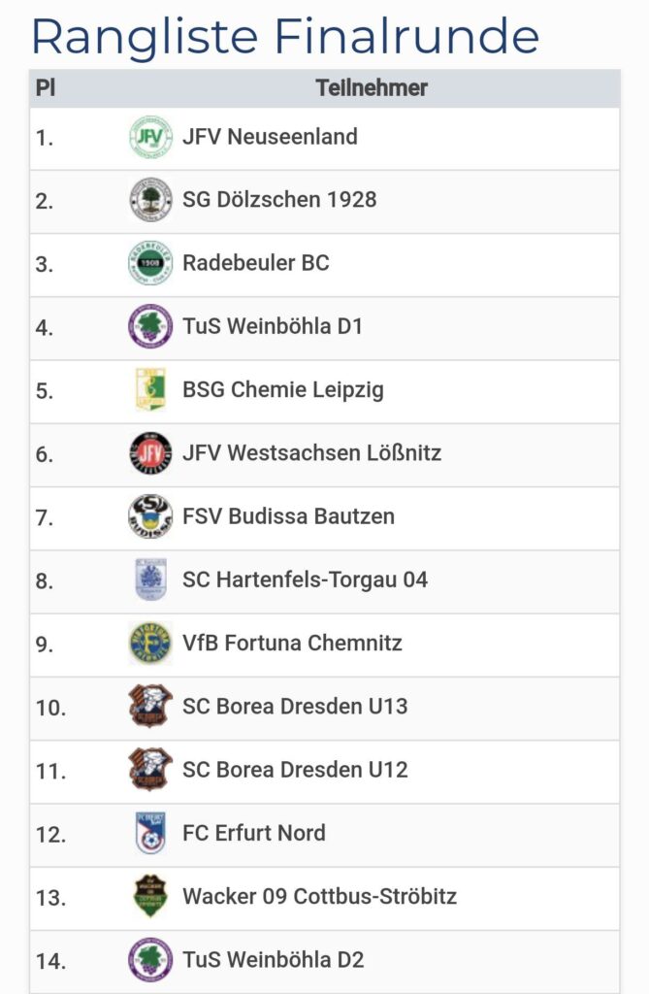The image size is (649, 994).
Task: Click the FC Erfurt Nord crest
Action: coord(150,833)
